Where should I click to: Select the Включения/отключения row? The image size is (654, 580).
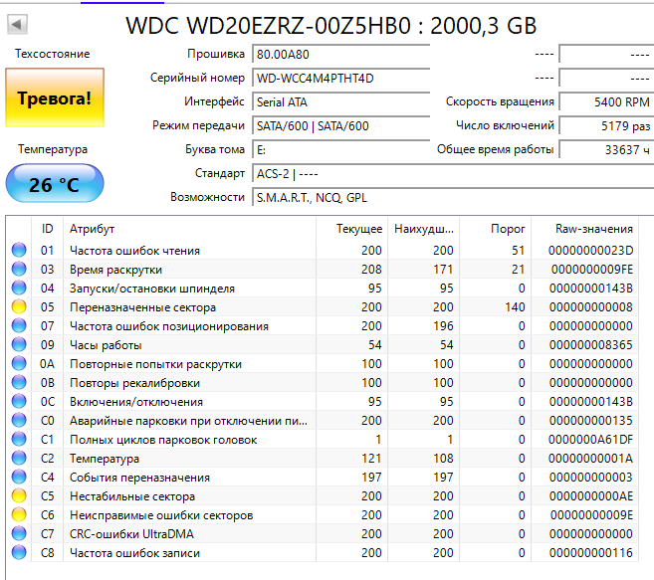(322, 401)
